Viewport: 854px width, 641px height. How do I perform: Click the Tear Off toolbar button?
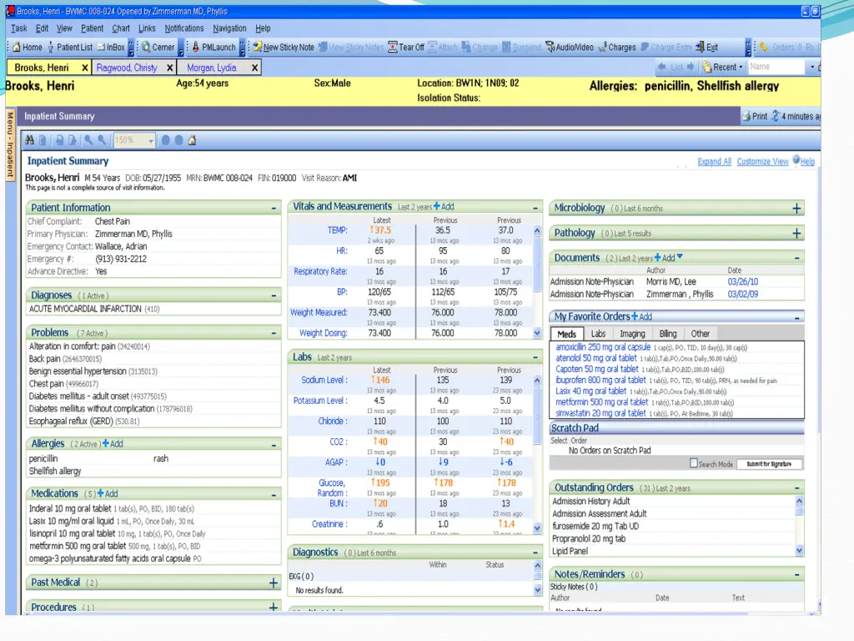(x=406, y=48)
